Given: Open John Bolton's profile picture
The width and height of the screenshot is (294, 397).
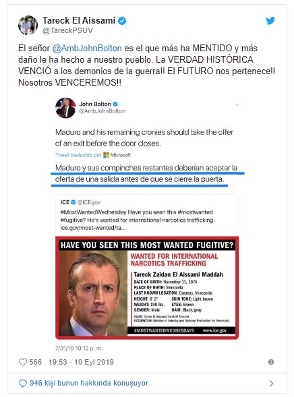Looking at the screenshot, I should 65,108.
